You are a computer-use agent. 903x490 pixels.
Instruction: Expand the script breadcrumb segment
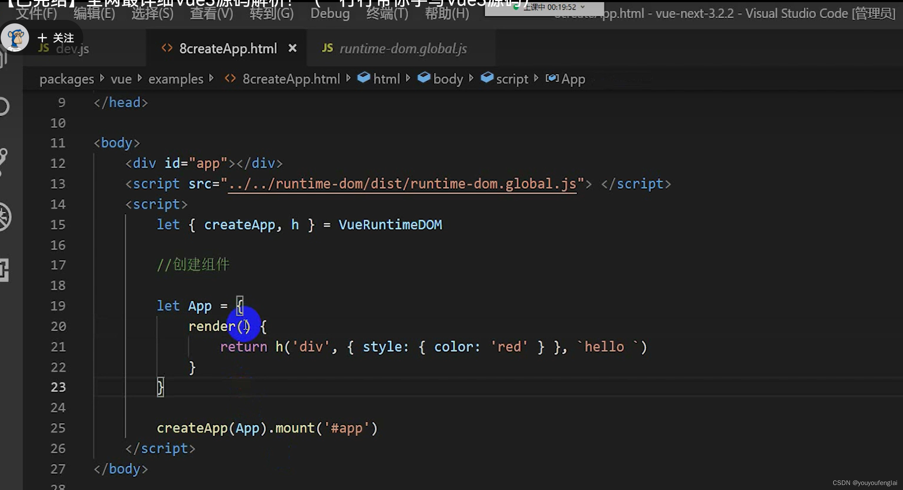click(512, 79)
